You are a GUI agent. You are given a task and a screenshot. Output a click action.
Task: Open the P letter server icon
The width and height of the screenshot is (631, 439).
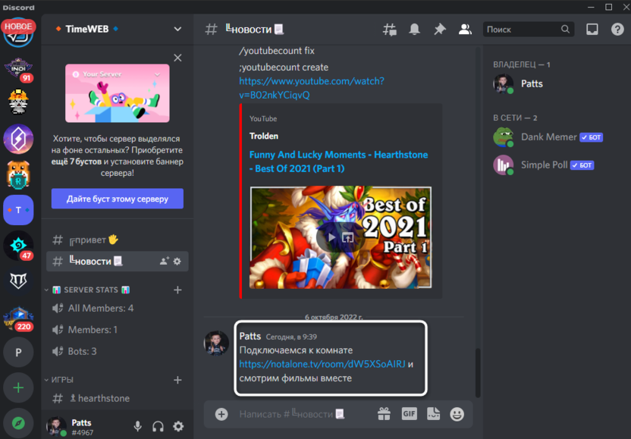click(x=18, y=353)
